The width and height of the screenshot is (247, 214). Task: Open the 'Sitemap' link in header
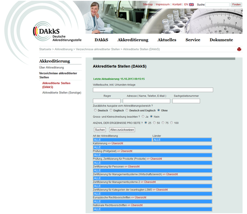(147, 5)
